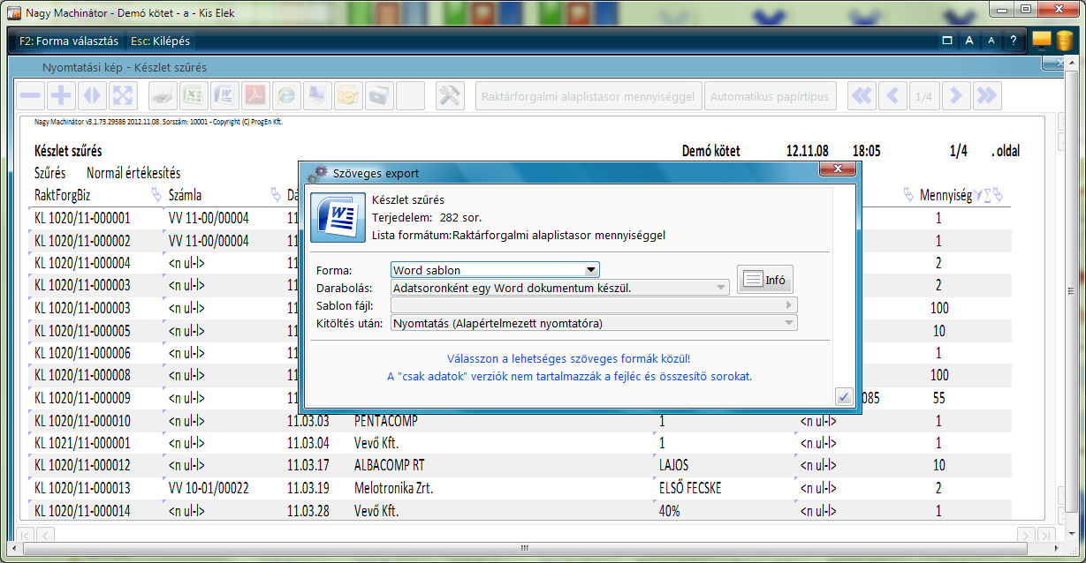The image size is (1086, 563).
Task: Click row KL 1021/11-000001
Action: click(521, 443)
